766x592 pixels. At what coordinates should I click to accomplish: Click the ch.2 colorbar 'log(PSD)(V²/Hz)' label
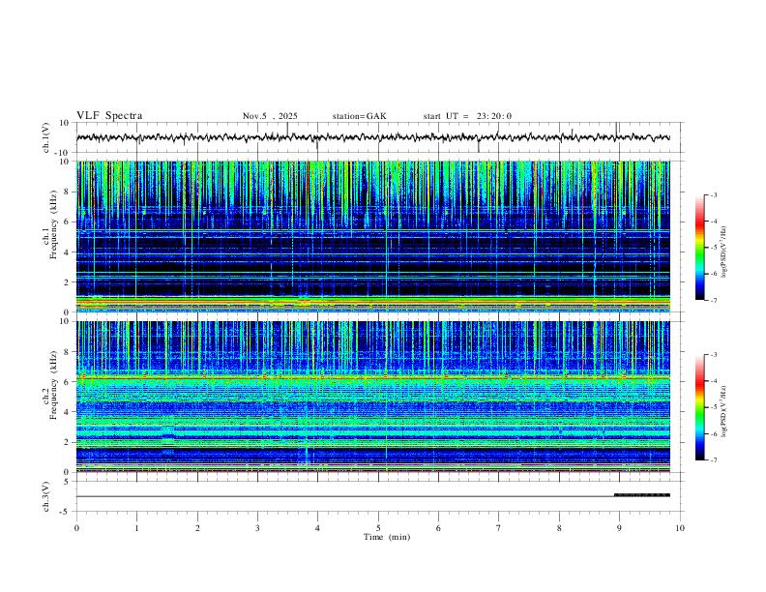pos(724,412)
